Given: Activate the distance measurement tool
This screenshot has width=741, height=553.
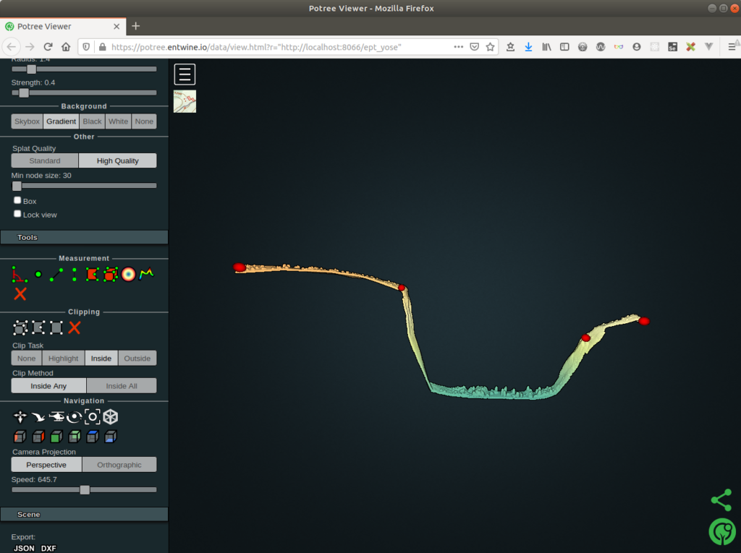Looking at the screenshot, I should tap(56, 274).
